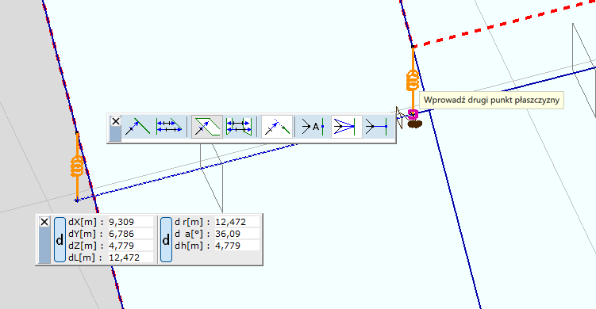Select the perpendicular-to-line snap icon

pyautogui.click(x=377, y=127)
